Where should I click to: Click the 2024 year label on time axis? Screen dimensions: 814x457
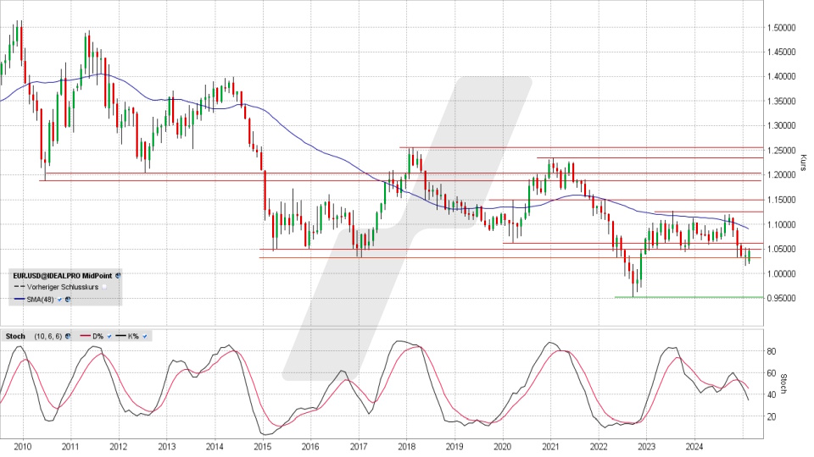[694, 446]
